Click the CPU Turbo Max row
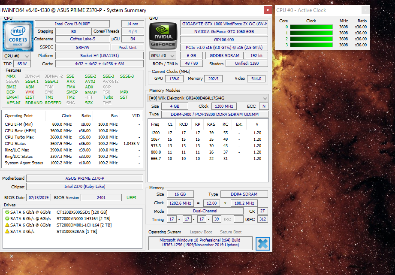This screenshot has height=275, width=395. pos(72,137)
